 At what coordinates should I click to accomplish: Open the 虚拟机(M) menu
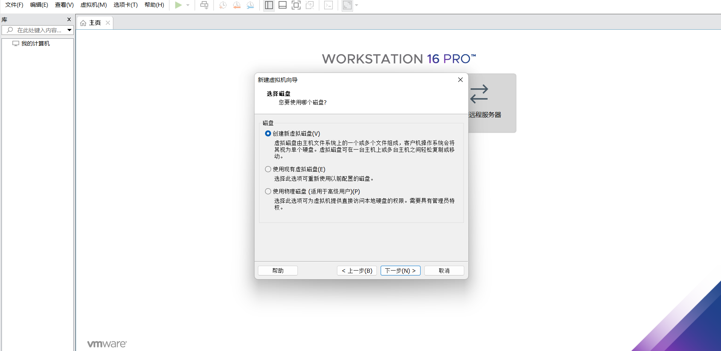coord(94,5)
